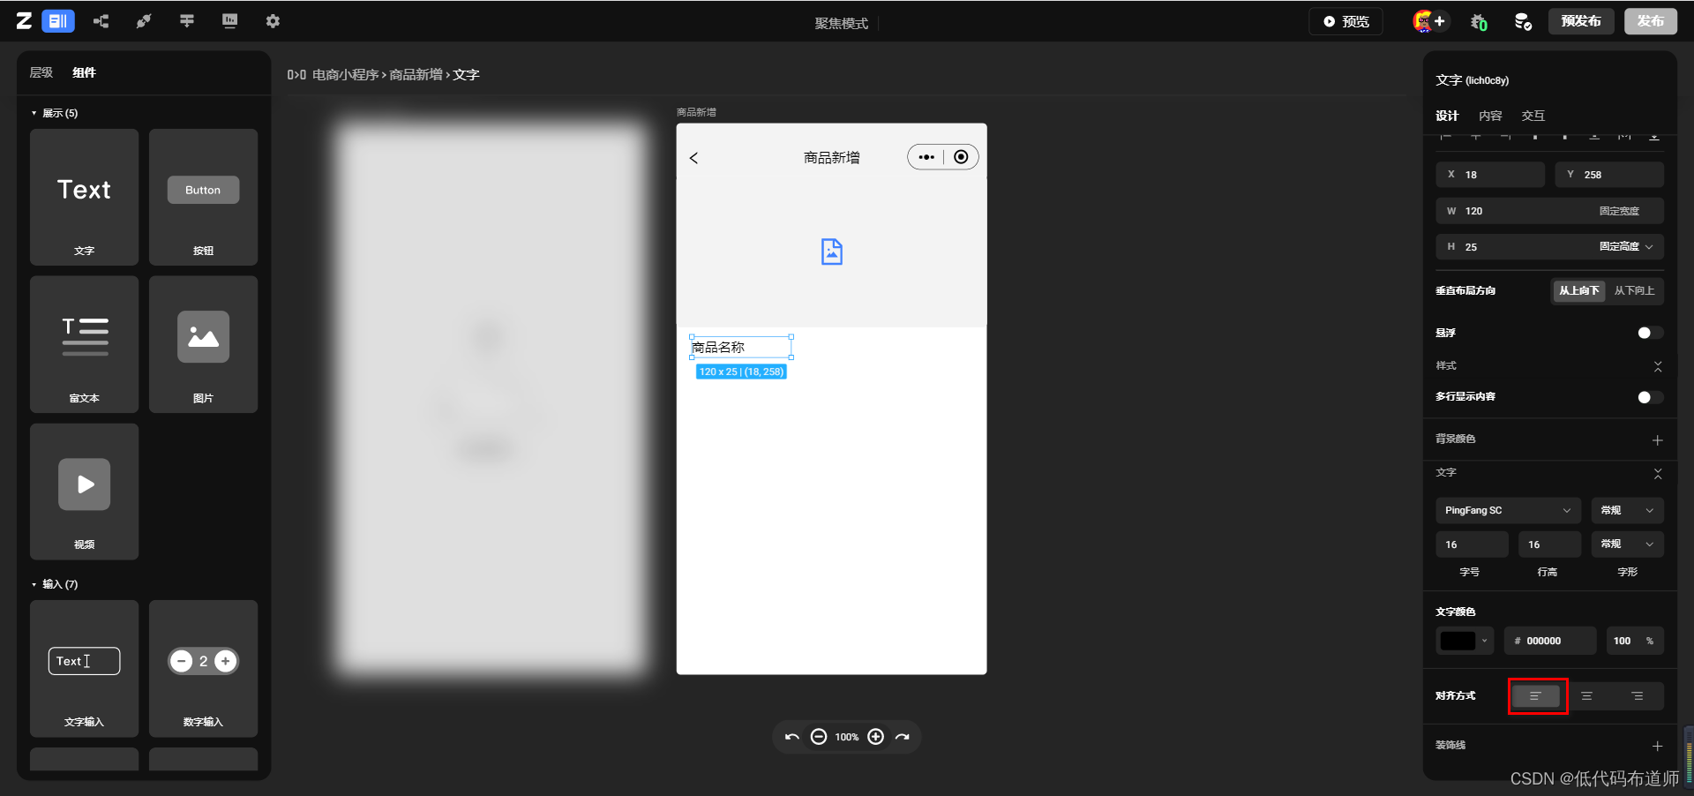Image resolution: width=1694 pixels, height=796 pixels.
Task: Switch to the 层级 tab
Action: click(41, 72)
